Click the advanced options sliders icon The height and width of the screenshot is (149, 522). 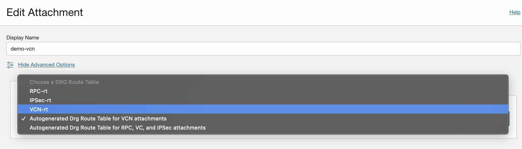pos(10,65)
